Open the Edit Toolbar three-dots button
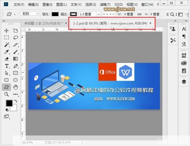This screenshot has width=190, height=146. pos(16,94)
